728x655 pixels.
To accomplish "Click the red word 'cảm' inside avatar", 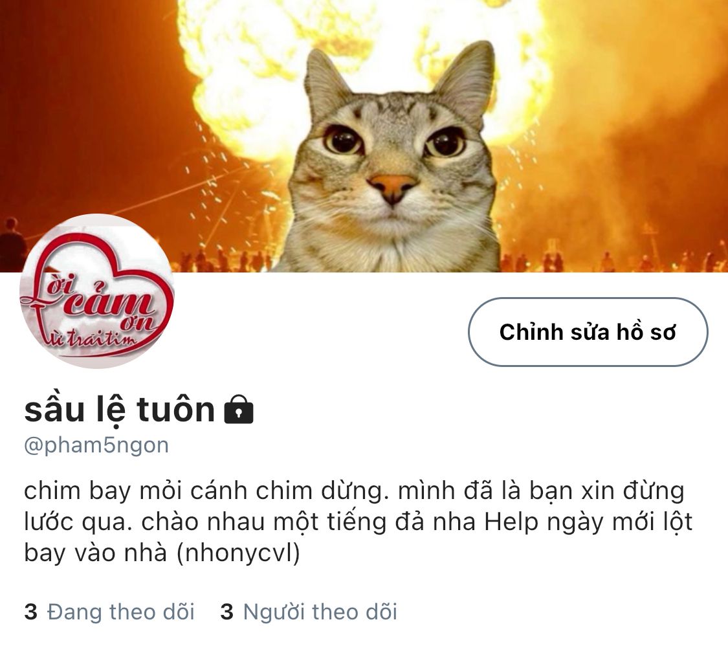I will point(110,300).
